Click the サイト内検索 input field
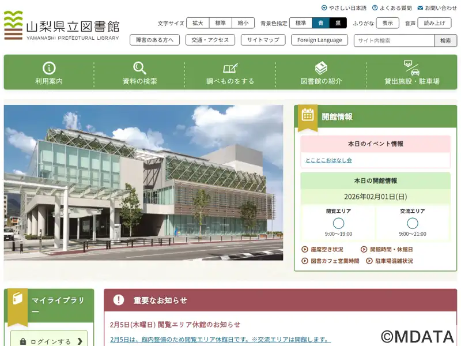461x346 pixels. tap(394, 40)
